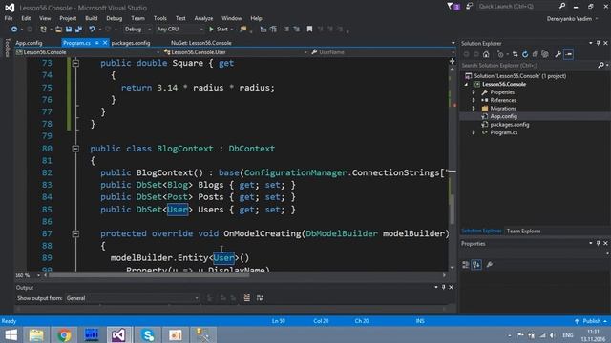The width and height of the screenshot is (611, 343).
Task: Click the notifications flag icon in title bar
Action: (x=453, y=7)
